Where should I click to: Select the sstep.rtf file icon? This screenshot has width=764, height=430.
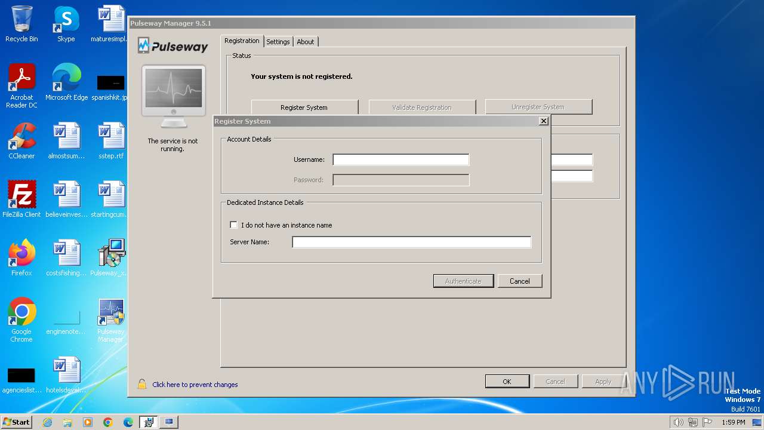click(111, 141)
